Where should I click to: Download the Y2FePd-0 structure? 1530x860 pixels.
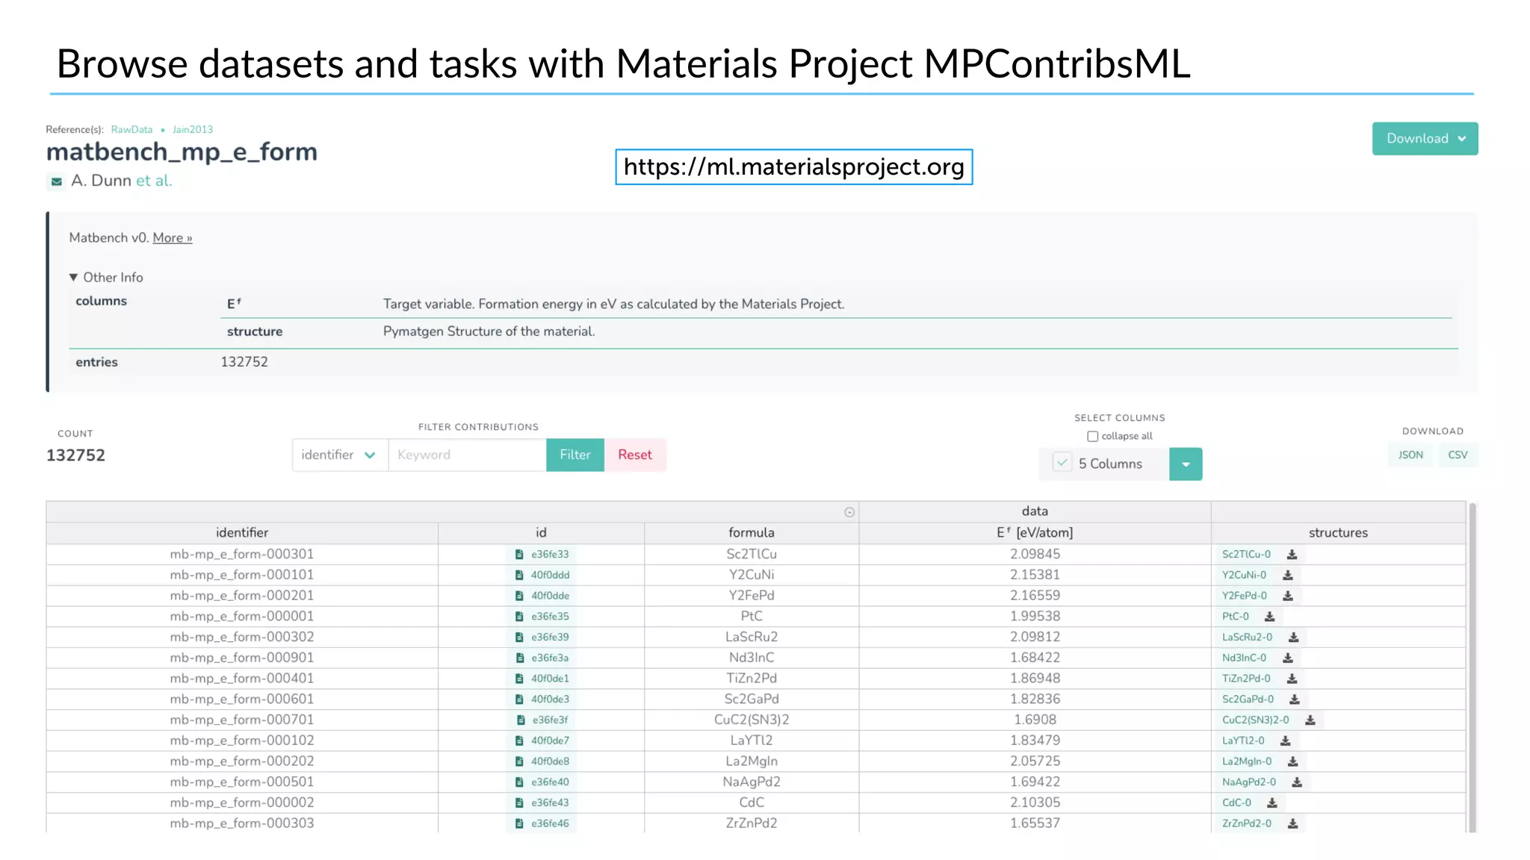point(1287,596)
